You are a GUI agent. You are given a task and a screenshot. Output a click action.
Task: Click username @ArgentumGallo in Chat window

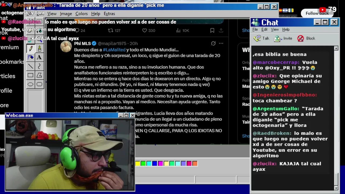276,109
